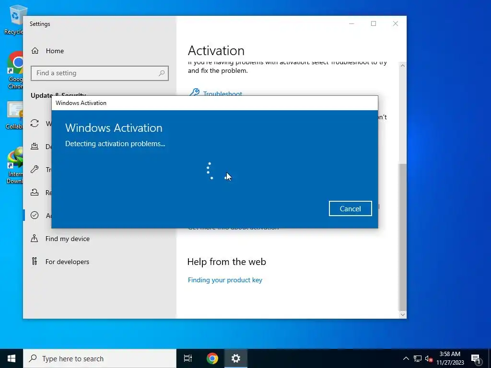Click the For developers tools icon
The image size is (491, 368).
[35, 261]
